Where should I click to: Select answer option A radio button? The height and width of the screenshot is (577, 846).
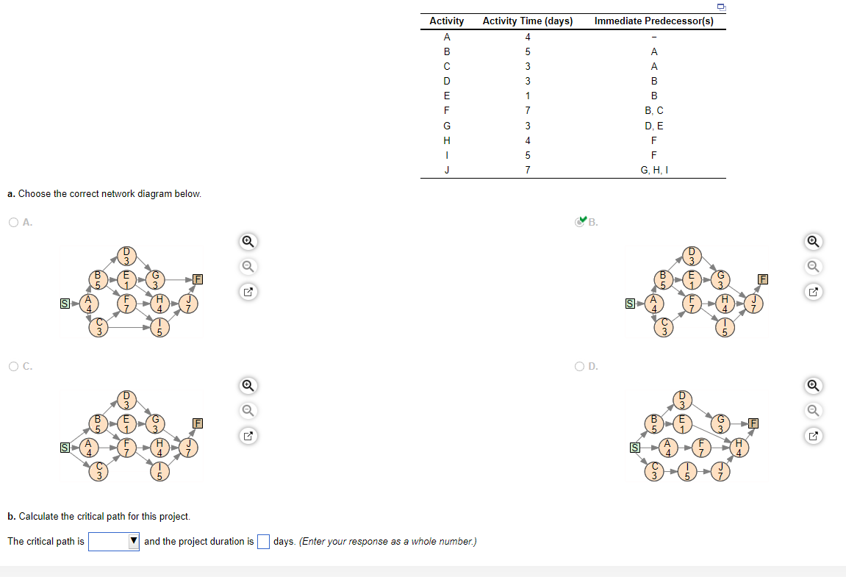coord(12,222)
